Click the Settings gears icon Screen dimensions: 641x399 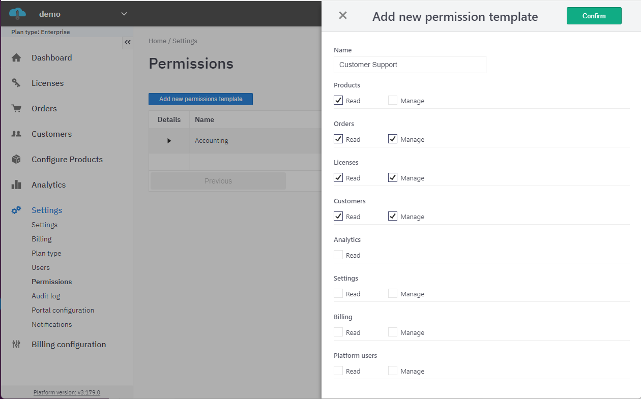(16, 210)
